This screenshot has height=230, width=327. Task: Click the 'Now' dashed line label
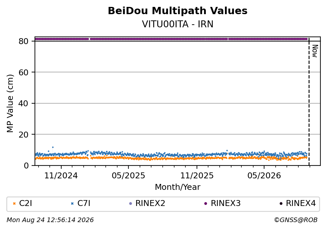315,51
